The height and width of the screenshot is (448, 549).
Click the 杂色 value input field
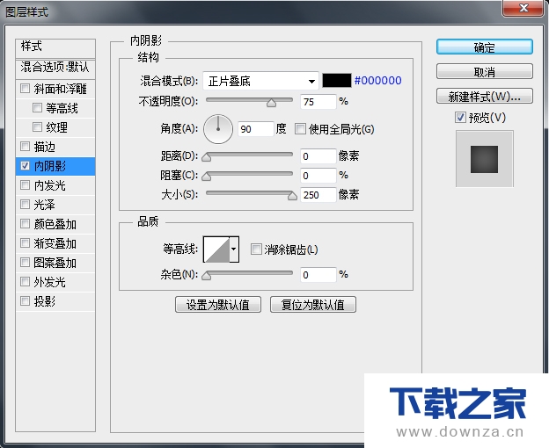[318, 275]
